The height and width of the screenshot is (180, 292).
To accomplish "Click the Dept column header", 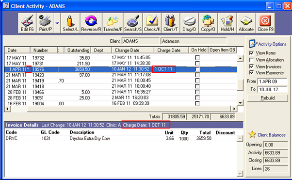I will pyautogui.click(x=101, y=50).
